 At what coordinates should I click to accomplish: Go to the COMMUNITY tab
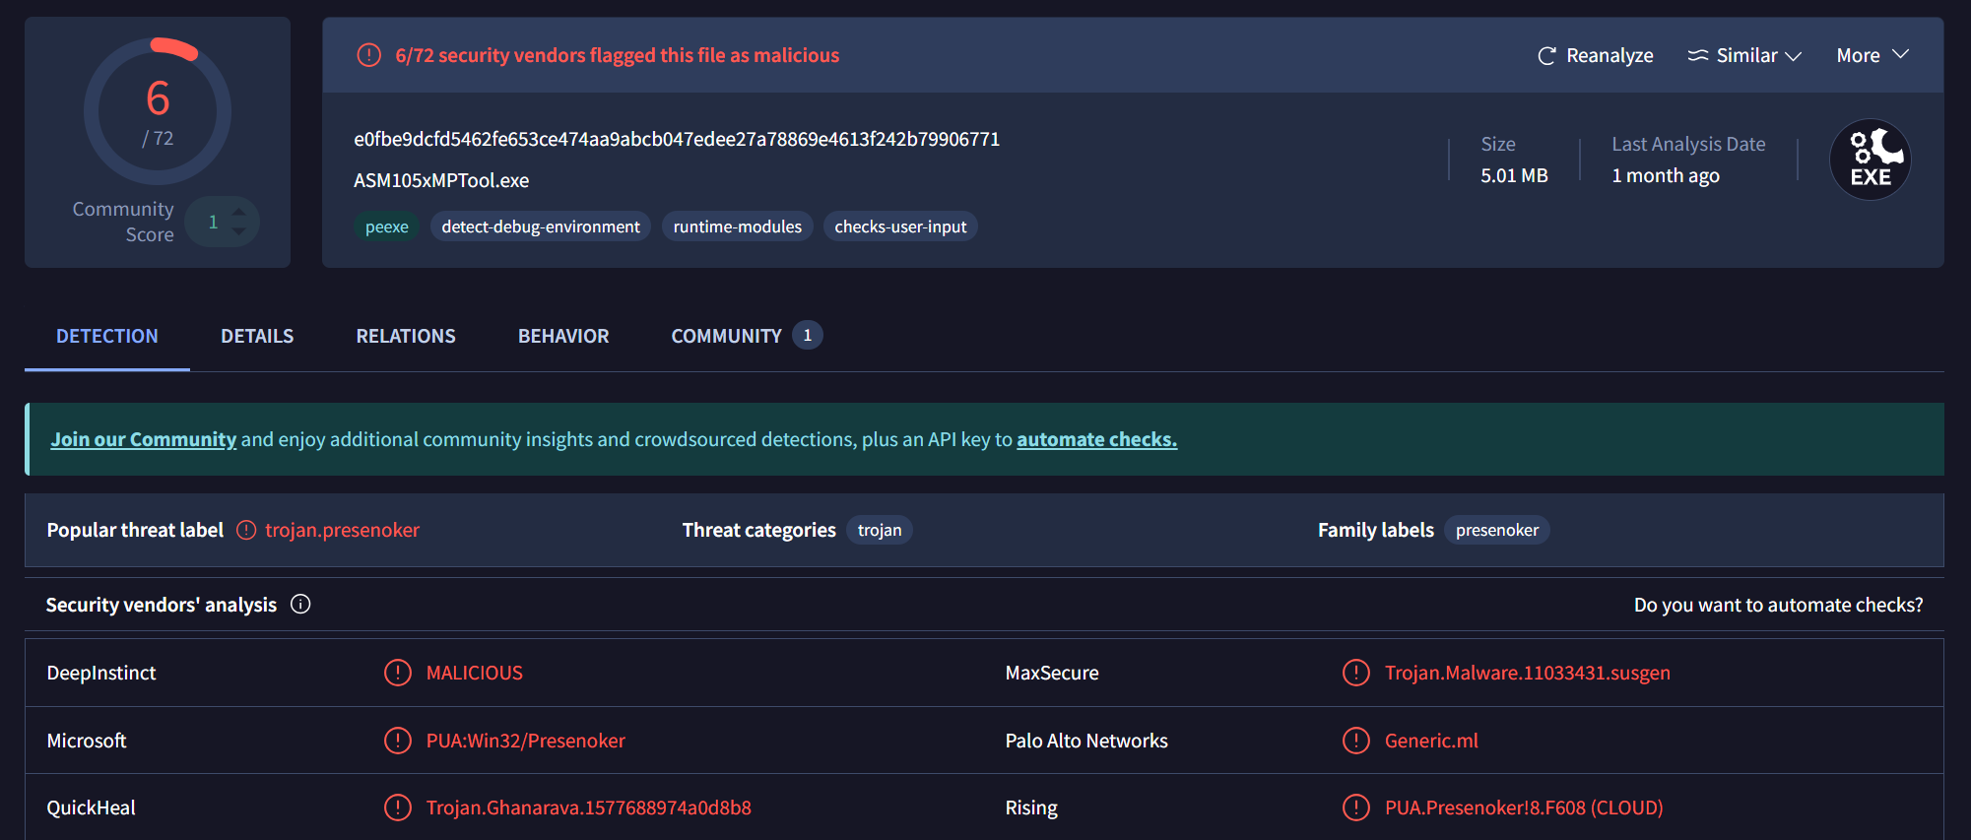pyautogui.click(x=727, y=336)
